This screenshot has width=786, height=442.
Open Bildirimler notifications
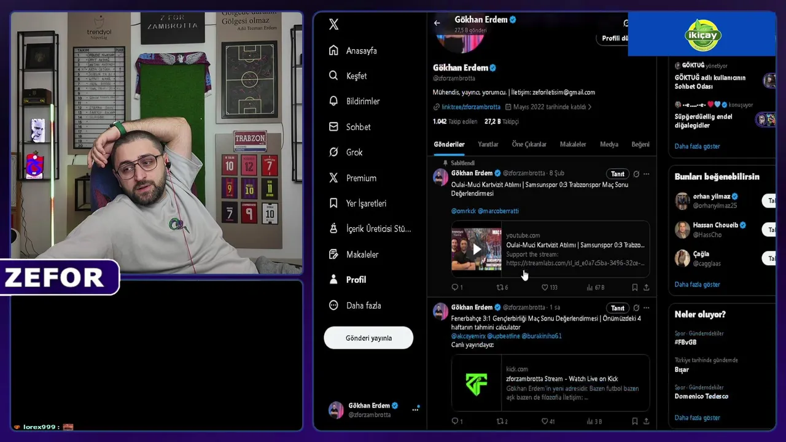(354, 101)
